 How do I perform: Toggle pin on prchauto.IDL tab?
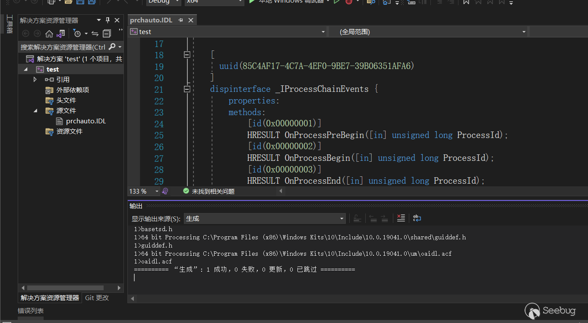pos(180,20)
